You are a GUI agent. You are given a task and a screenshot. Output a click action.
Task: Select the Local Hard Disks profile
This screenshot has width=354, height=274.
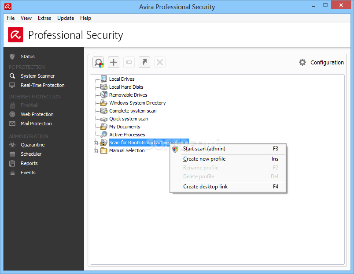tap(126, 87)
